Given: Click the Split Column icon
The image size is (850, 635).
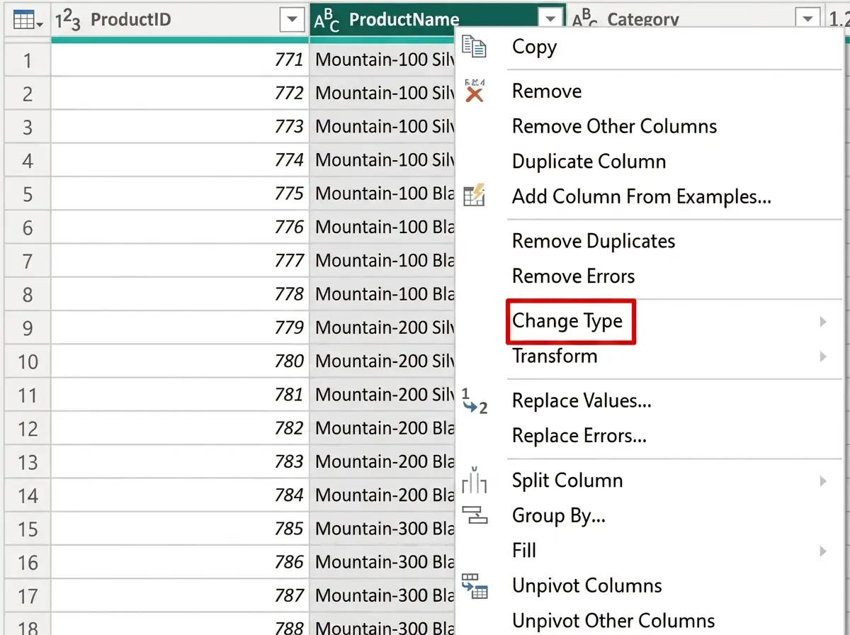Looking at the screenshot, I should [474, 480].
